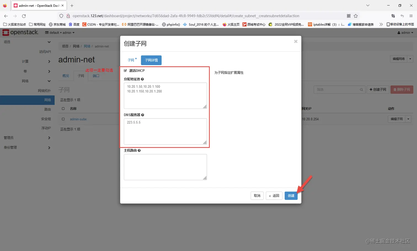The width and height of the screenshot is (417, 251).
Task: Open the Firefox hamburger menu
Action: point(411,16)
